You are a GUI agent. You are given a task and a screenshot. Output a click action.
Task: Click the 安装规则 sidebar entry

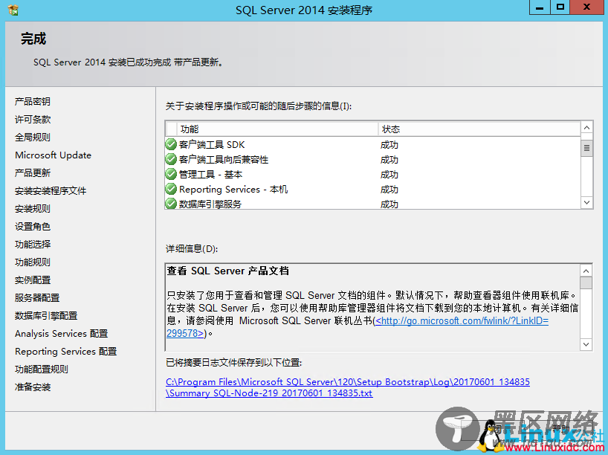[33, 209]
